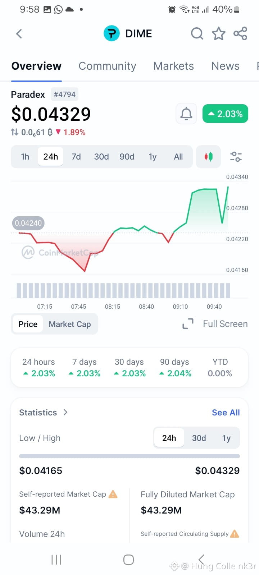The height and width of the screenshot is (575, 259).
Task: Select 30d Low / High range
Action: tap(199, 438)
